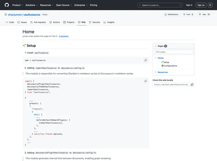Collapse the Pages panel
Image resolution: width=217 pixels, height=161 pixels.
coord(156,46)
